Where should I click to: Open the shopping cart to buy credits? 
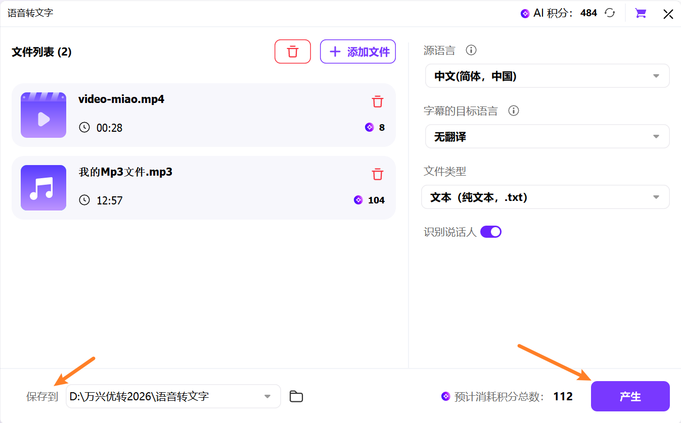click(x=640, y=13)
